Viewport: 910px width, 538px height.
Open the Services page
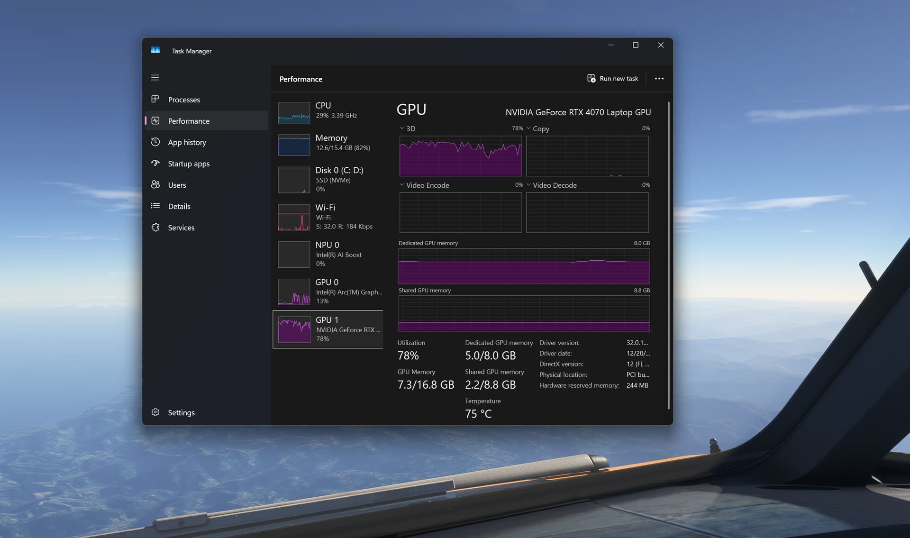click(206, 228)
